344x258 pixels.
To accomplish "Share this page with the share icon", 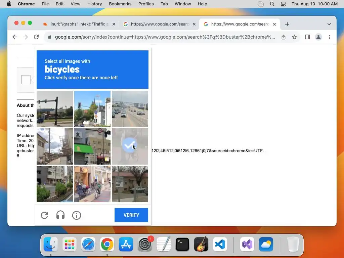I will point(284,37).
